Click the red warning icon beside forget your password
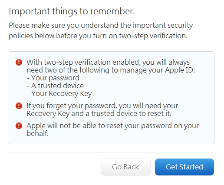This screenshot has width=224, height=185. (x=19, y=106)
